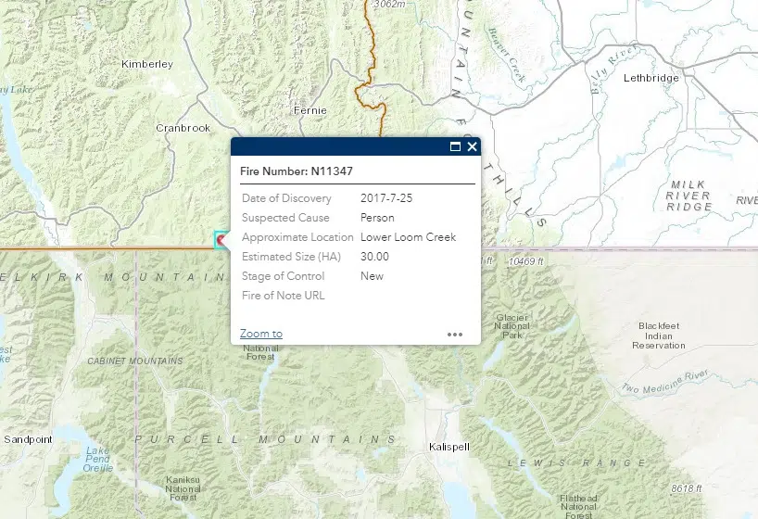Click the Stage of Control value 'New'
This screenshot has width=758, height=519.
(x=372, y=276)
